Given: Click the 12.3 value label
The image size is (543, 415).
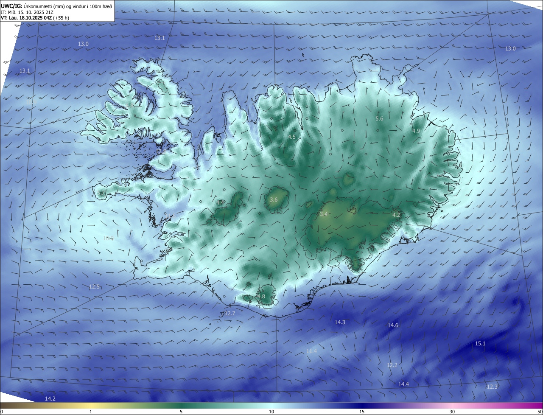Looking at the screenshot, I should pyautogui.click(x=492, y=387).
